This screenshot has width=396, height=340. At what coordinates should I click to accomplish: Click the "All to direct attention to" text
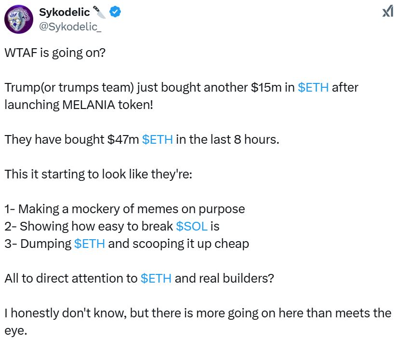71,278
